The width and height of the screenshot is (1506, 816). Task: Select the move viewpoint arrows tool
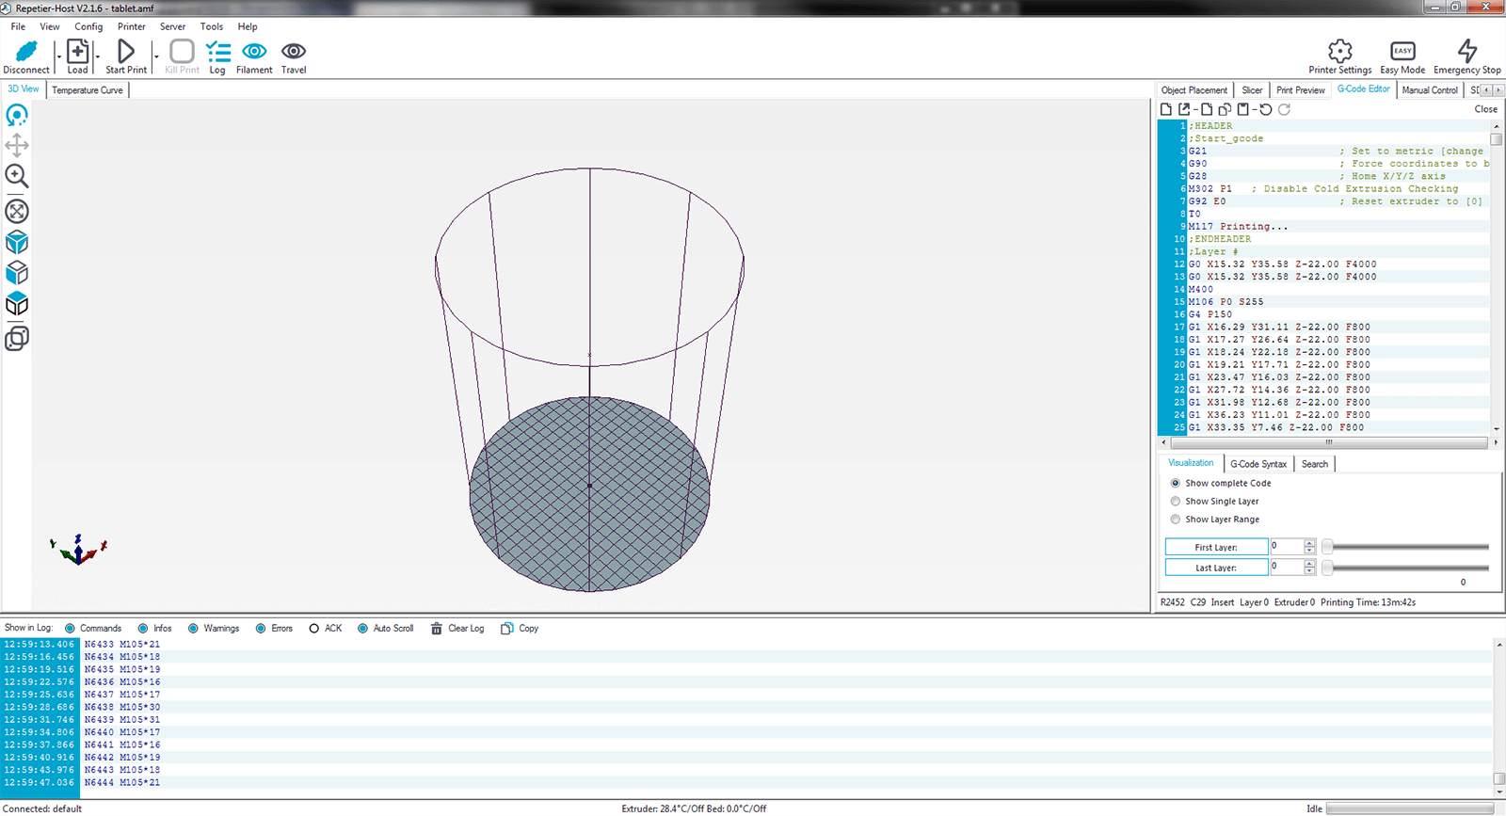(x=17, y=146)
